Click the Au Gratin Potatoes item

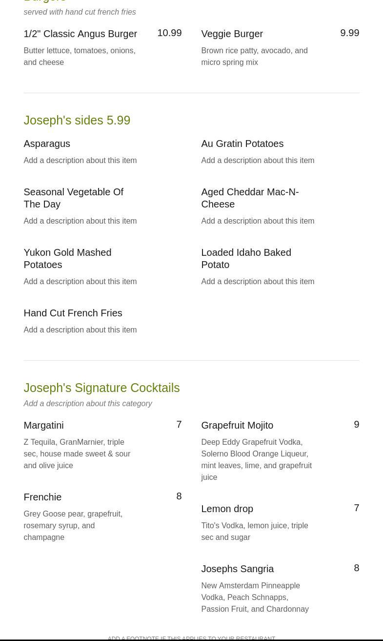click(242, 144)
